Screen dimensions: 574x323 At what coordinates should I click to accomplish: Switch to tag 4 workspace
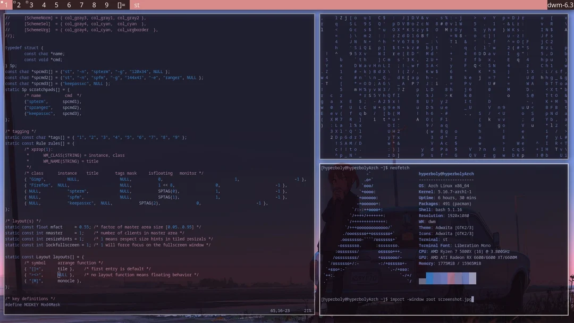point(43,5)
